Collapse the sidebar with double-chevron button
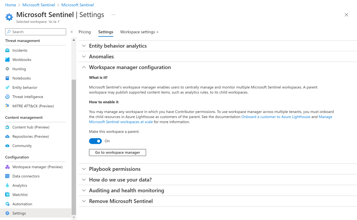This screenshot has width=357, height=220. pyautogui.click(x=72, y=32)
